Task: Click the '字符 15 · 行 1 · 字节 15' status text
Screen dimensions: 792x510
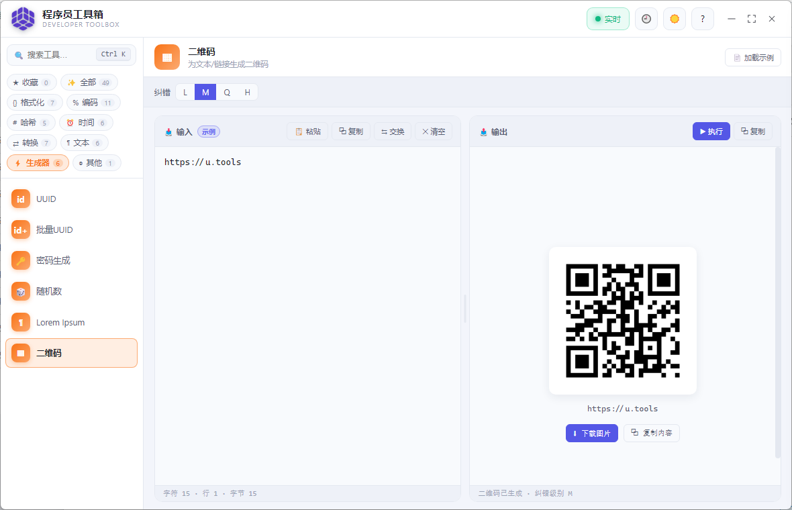Action: pyautogui.click(x=210, y=493)
